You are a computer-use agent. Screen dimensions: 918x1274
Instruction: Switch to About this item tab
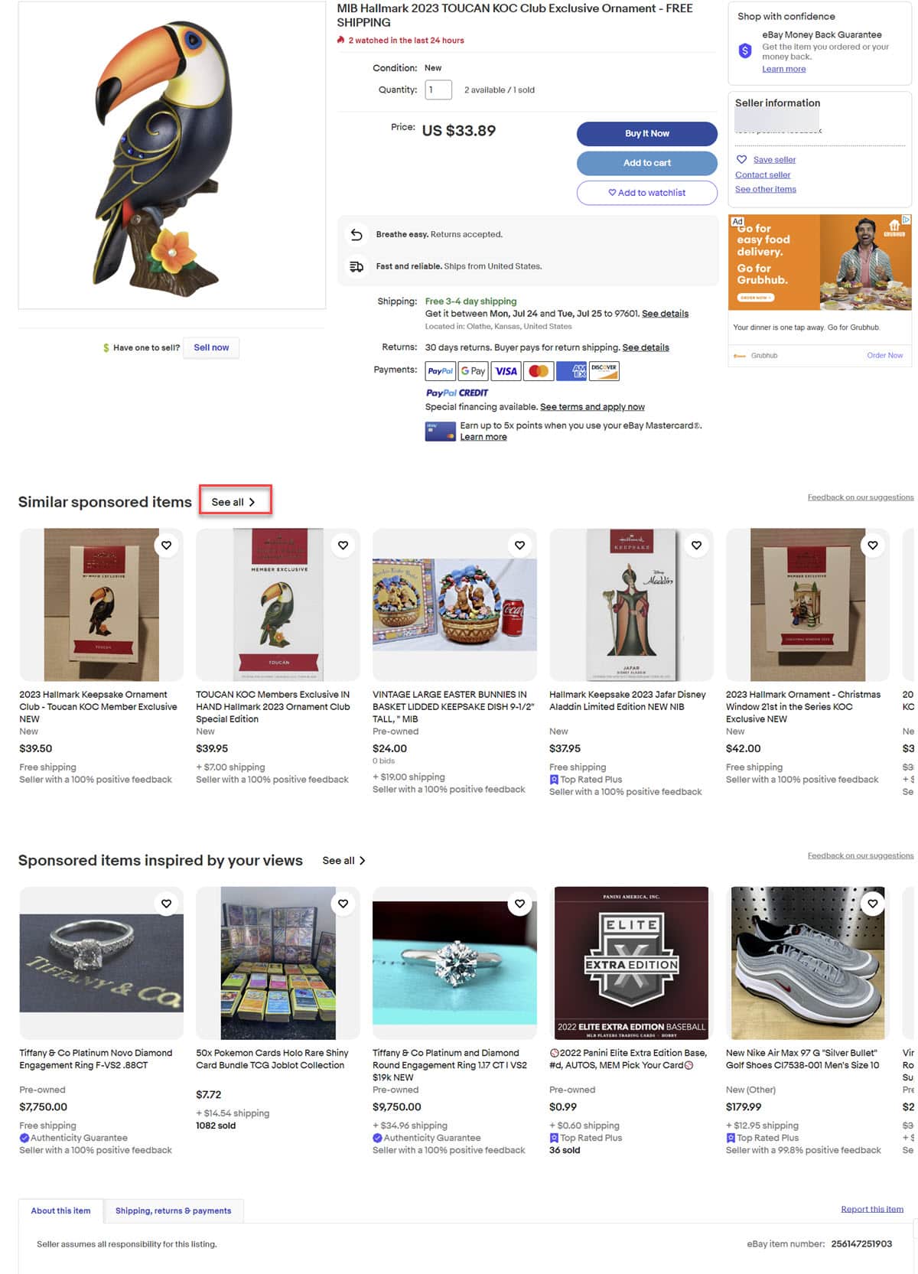point(61,1210)
